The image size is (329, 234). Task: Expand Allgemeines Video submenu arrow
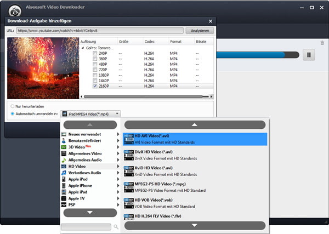pos(118,153)
